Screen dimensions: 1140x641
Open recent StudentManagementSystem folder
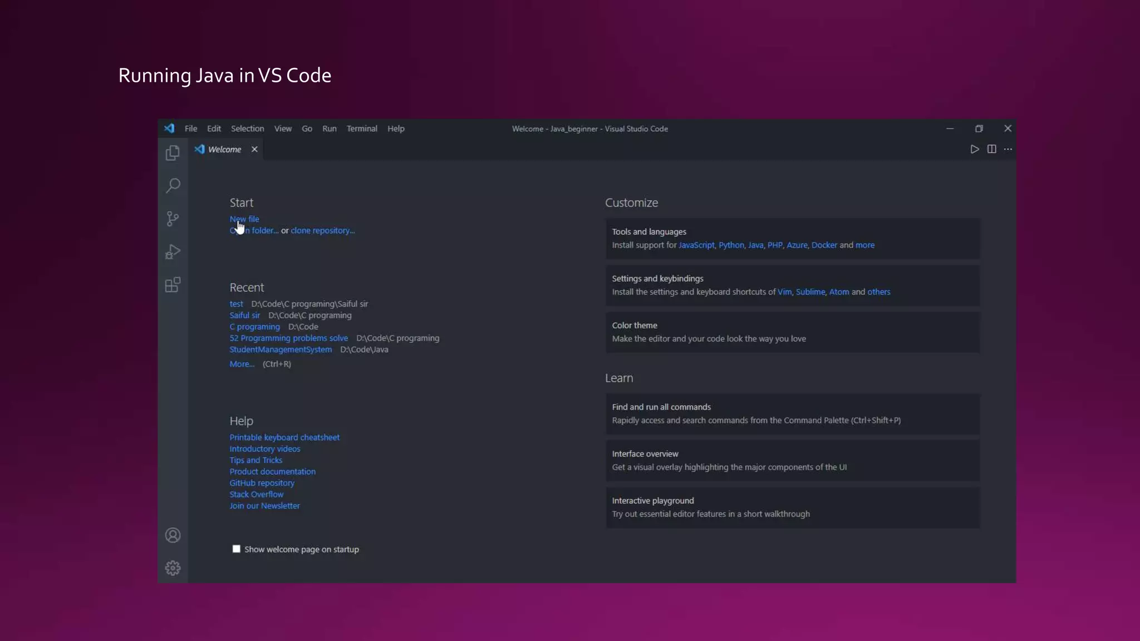[x=281, y=349]
